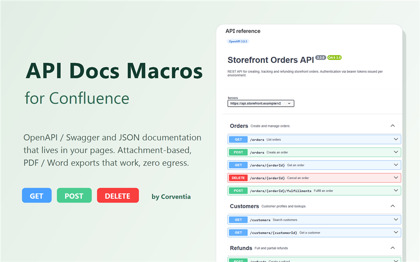Click the for Confluence subtitle

click(77, 98)
